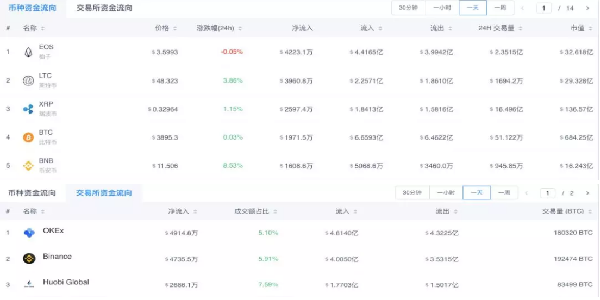This screenshot has height=300, width=600.
Task: Click page number field in coin table
Action: coord(543,8)
